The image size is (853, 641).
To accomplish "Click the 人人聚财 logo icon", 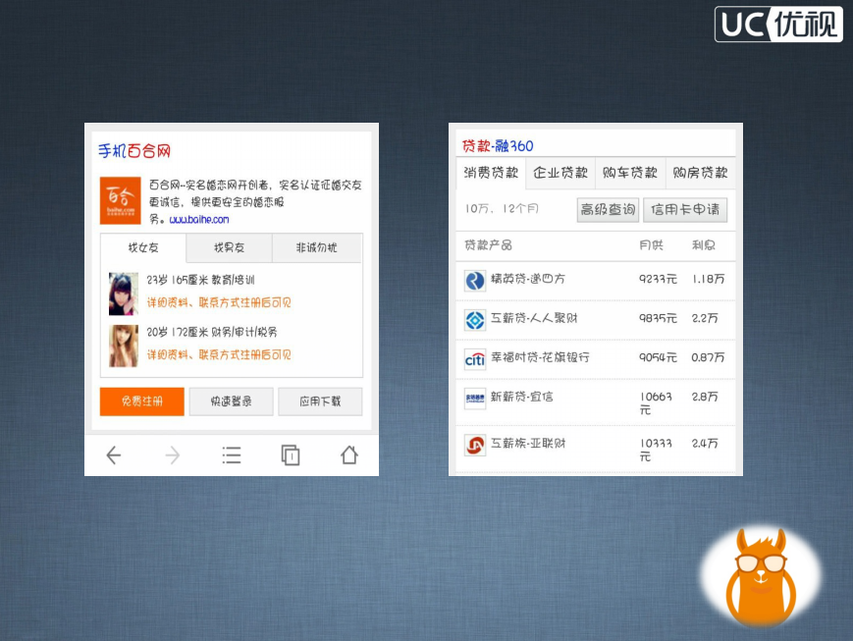I will (474, 320).
